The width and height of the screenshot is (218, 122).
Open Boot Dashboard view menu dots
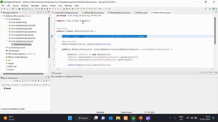pos(49,81)
